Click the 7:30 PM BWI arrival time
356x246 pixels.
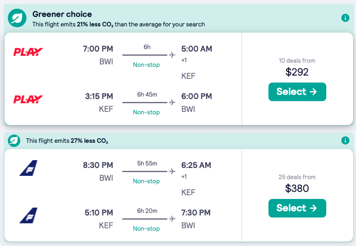196,213
